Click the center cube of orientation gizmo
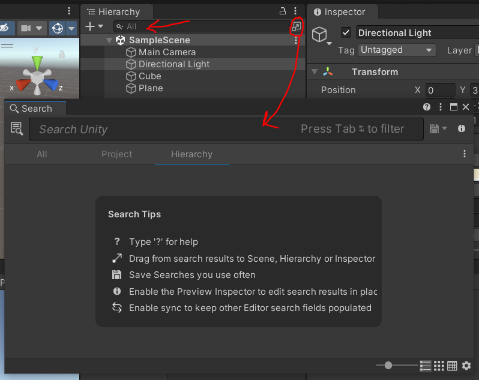The width and height of the screenshot is (479, 380). tap(37, 78)
